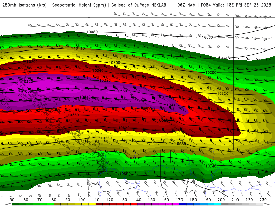Click the 110 value on the color scale
The width and height of the screenshot is (275, 206).
(96, 200)
